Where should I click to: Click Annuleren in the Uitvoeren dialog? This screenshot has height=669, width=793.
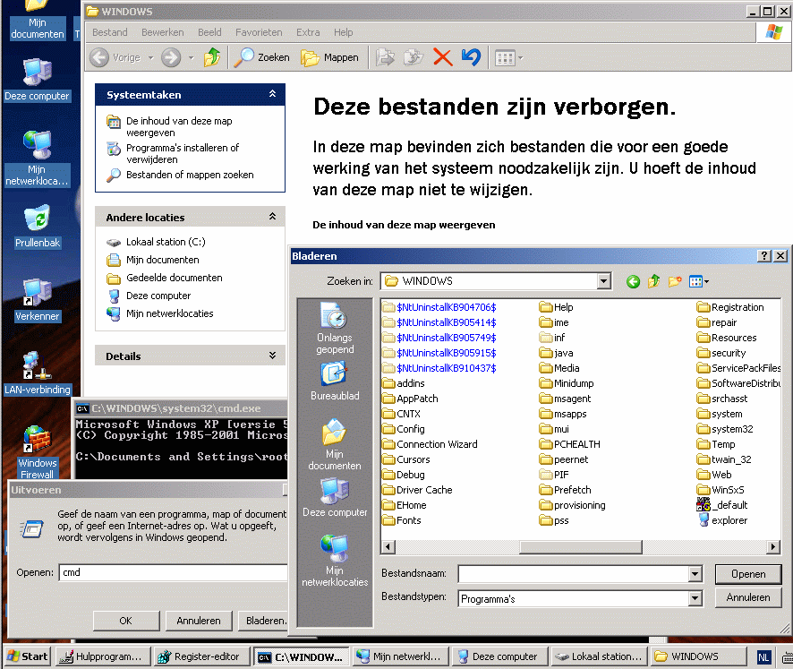pos(199,621)
